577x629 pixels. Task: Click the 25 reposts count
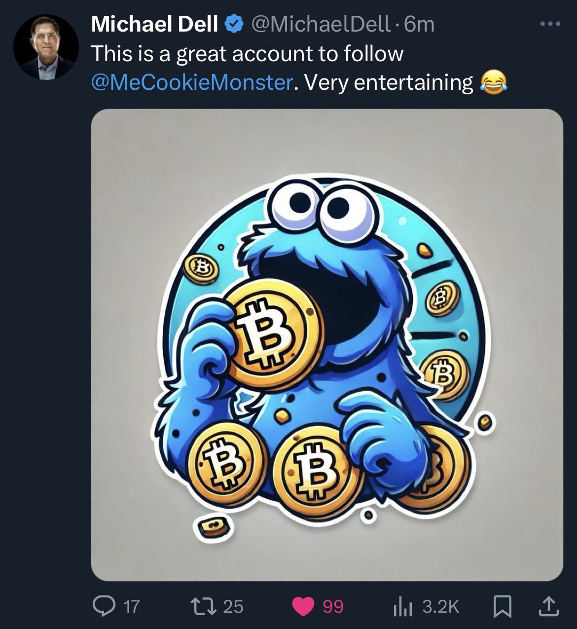click(233, 606)
